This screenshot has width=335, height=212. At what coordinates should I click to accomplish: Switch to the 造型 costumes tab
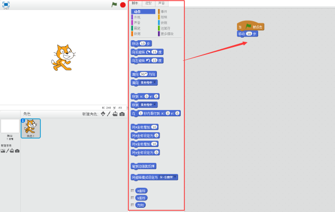[148, 3]
